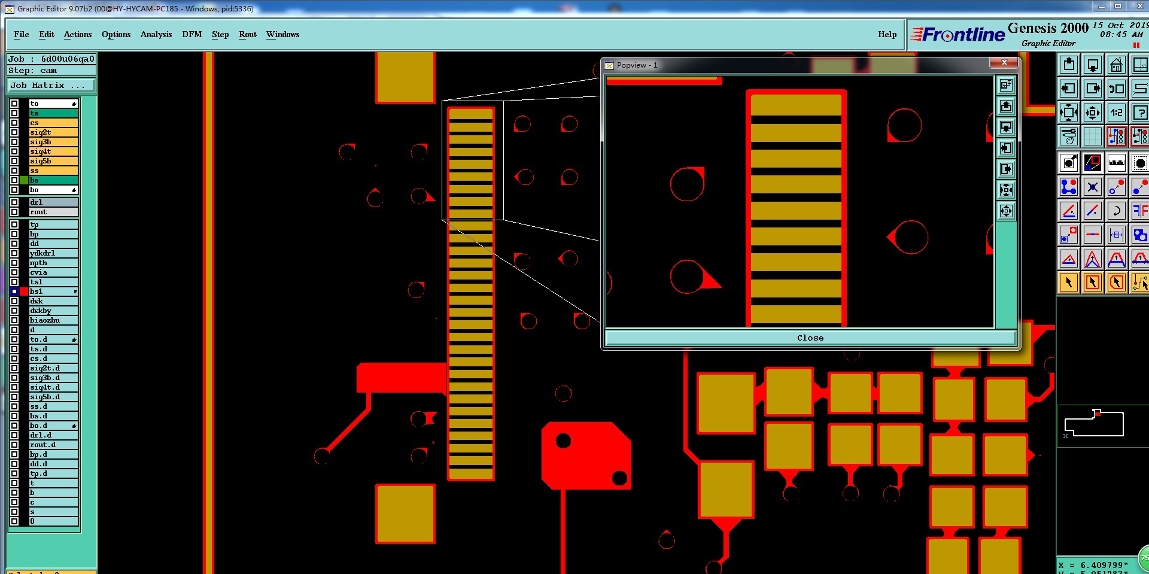Toggle the checkbox for layer cs
Viewport: 1149px width, 574px height.
(14, 123)
